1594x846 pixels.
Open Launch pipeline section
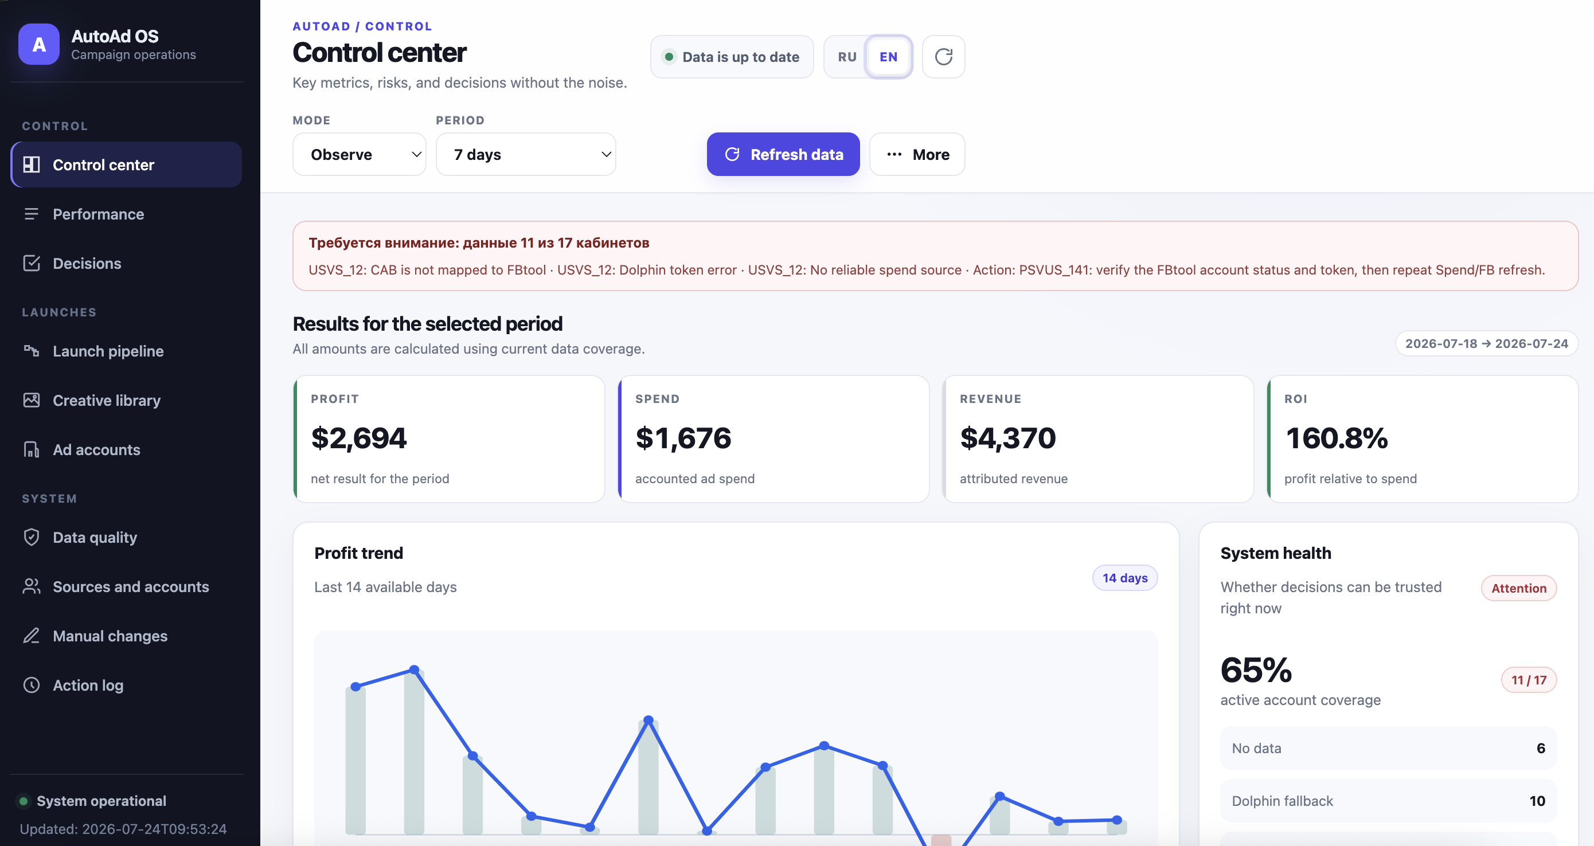126,351
